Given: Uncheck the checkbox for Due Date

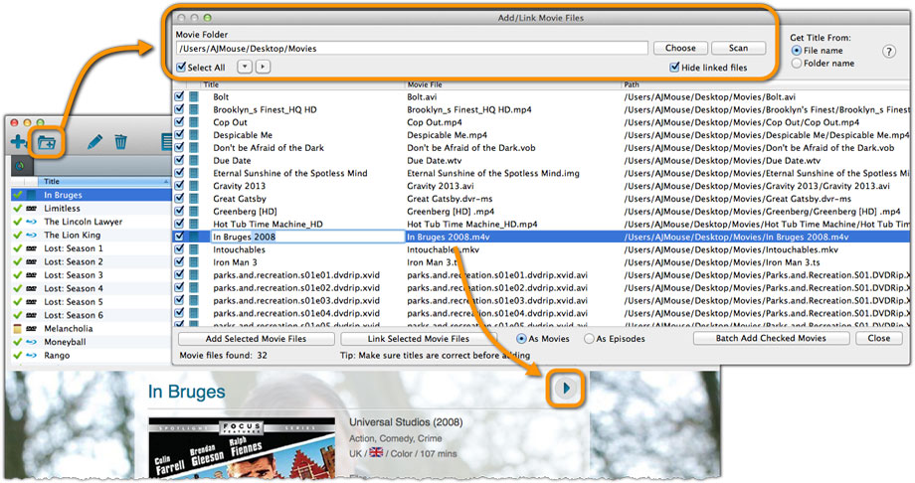Looking at the screenshot, I should point(179,160).
